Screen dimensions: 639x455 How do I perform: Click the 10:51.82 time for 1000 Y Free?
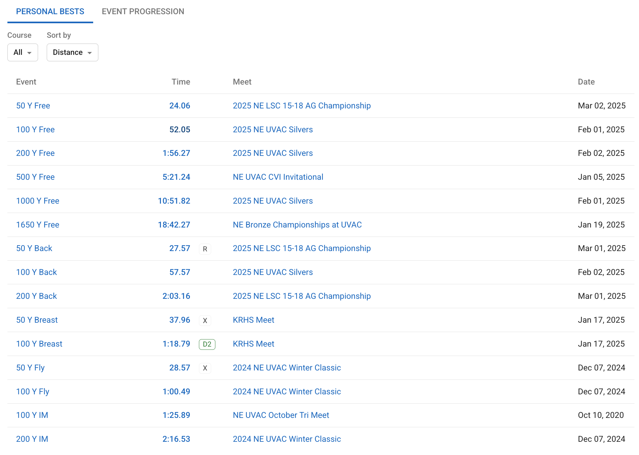point(174,201)
